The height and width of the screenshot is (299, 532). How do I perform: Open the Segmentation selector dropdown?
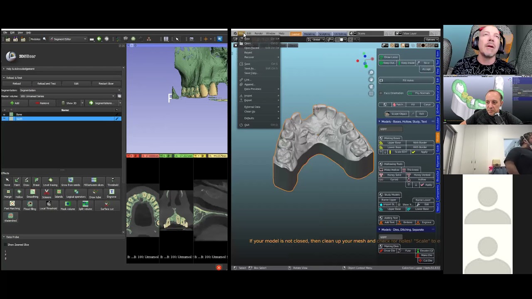coord(70,90)
